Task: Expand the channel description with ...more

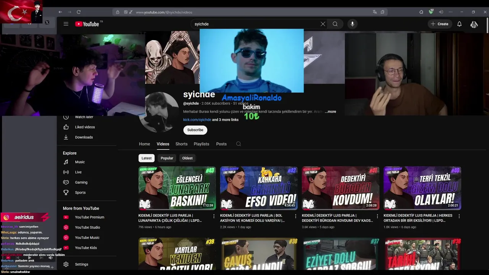Action: (x=330, y=112)
